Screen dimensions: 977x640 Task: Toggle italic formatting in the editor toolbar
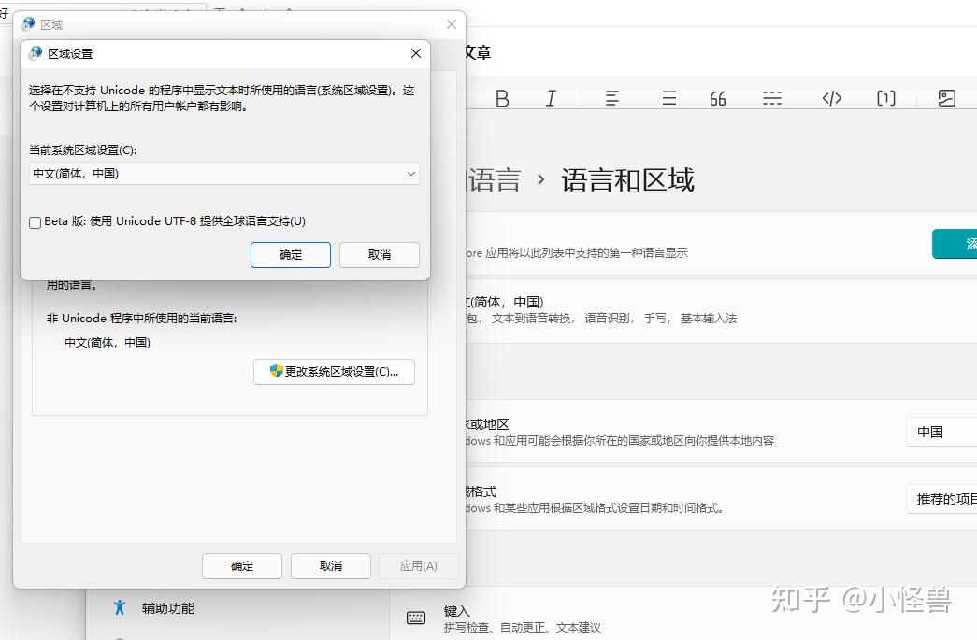551,98
